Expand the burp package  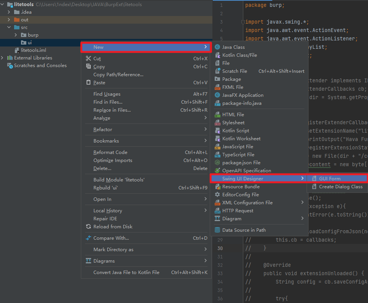click(16, 35)
